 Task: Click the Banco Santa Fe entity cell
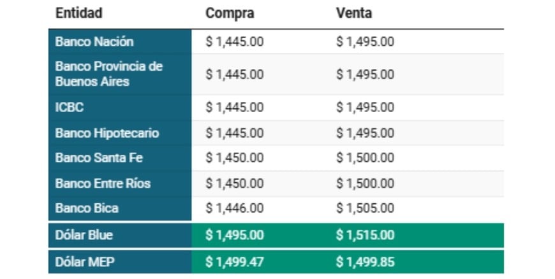(x=99, y=158)
